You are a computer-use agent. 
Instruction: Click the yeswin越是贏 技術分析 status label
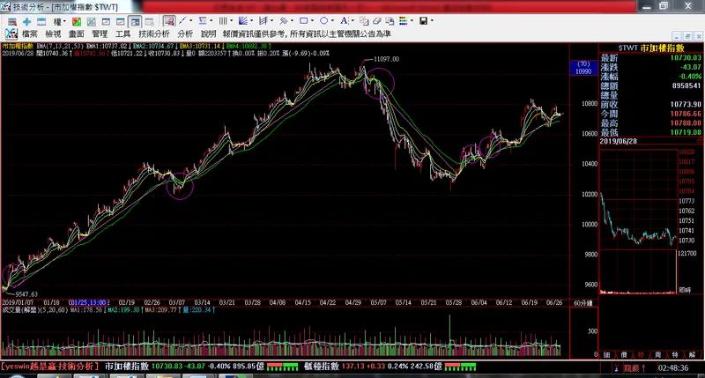(49, 365)
